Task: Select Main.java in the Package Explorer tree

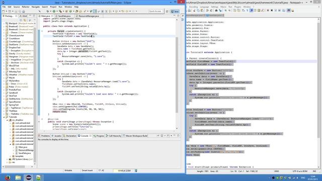Action: 23,147
